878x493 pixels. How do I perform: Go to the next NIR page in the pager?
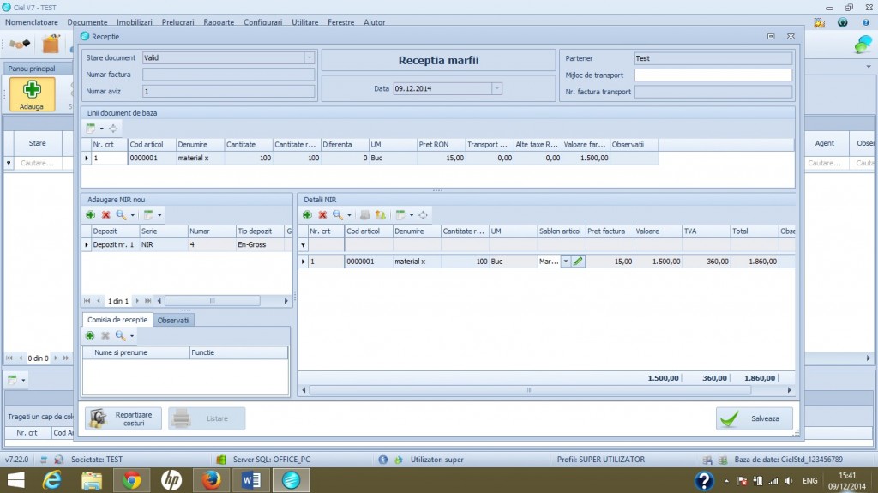point(137,301)
